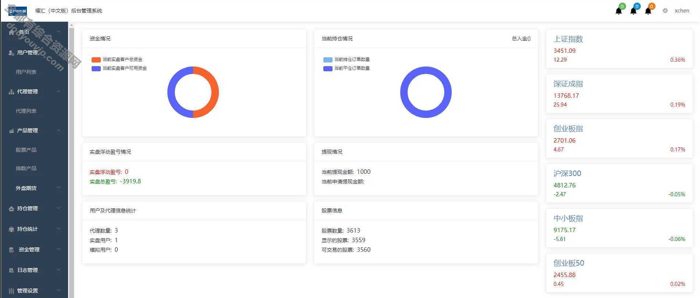Image resolution: width=700 pixels, height=298 pixels.
Task: Click the 股票数量 value 3613
Action: (353, 230)
